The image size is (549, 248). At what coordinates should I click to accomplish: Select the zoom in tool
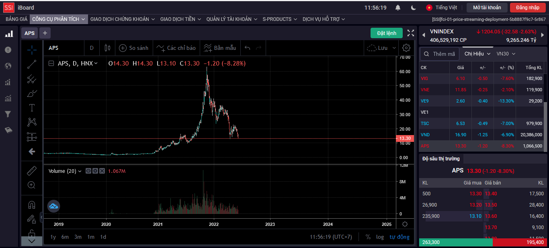[x=32, y=185]
